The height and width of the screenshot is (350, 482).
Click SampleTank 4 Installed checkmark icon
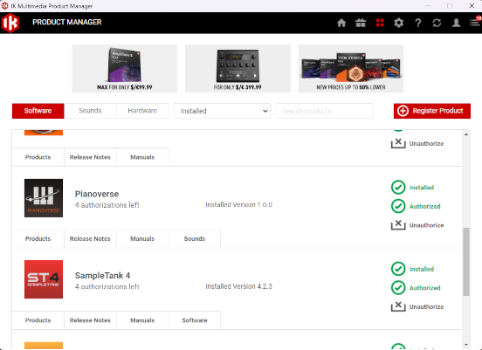coord(398,269)
